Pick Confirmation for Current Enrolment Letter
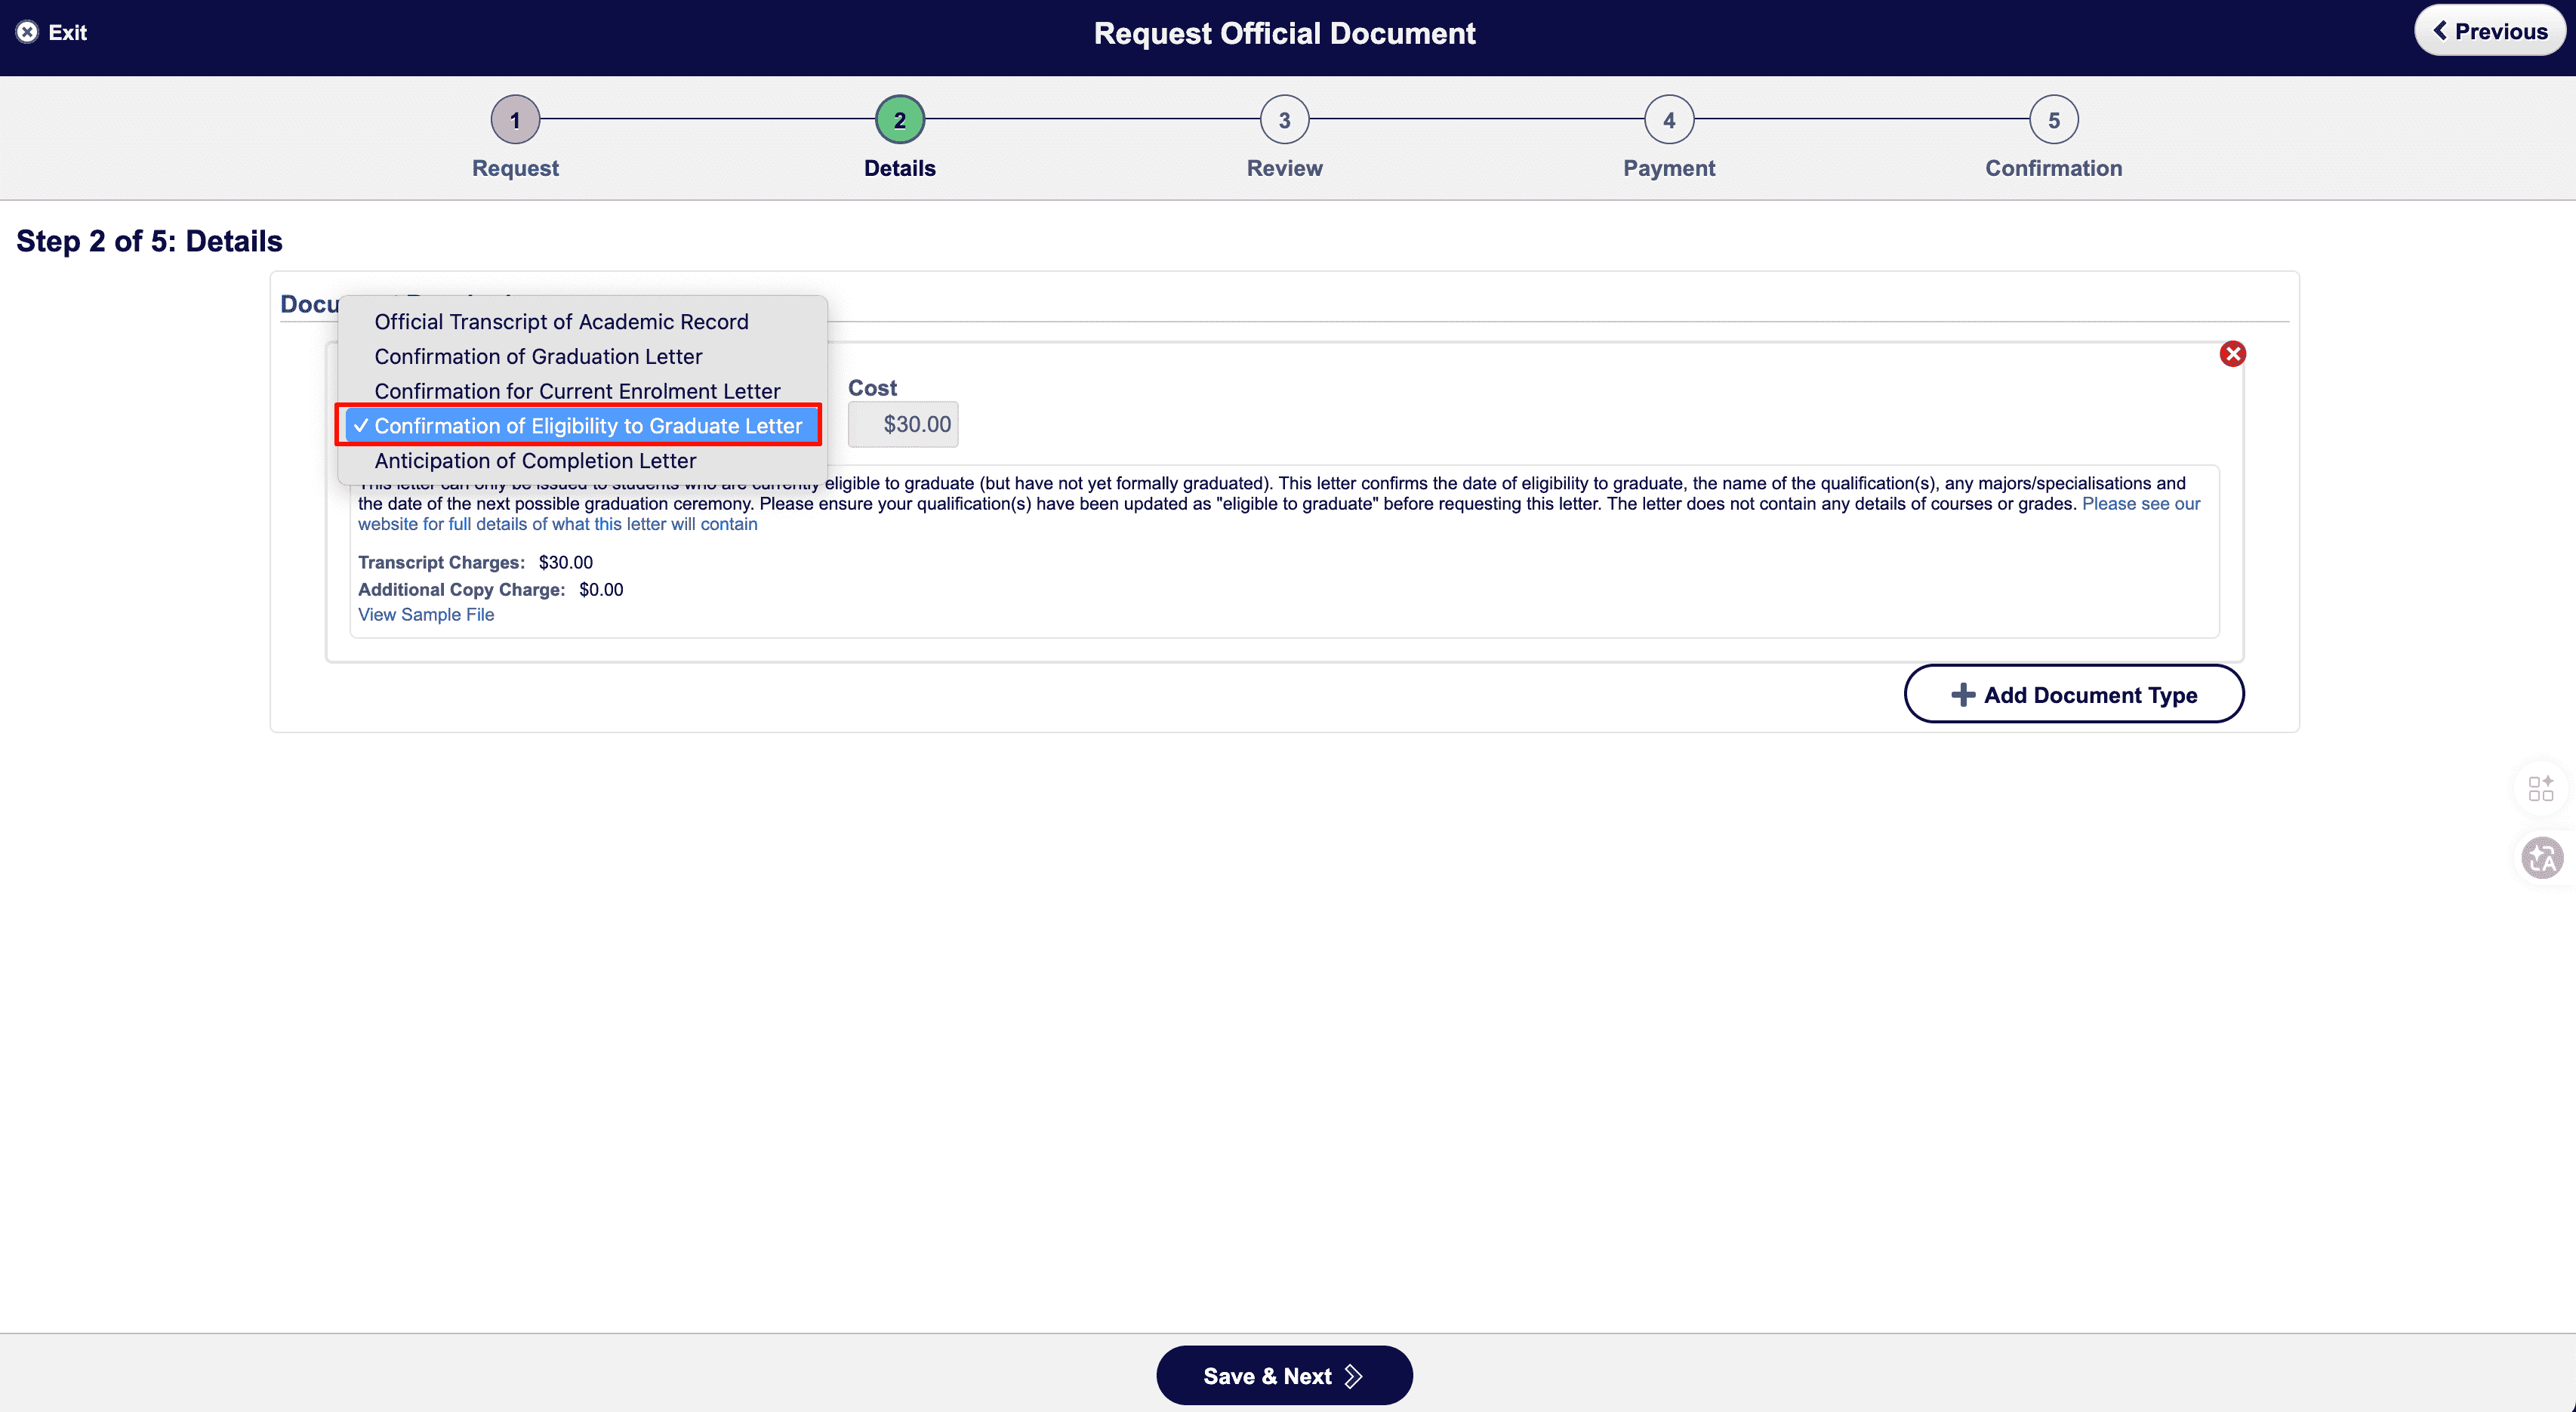 coord(577,391)
